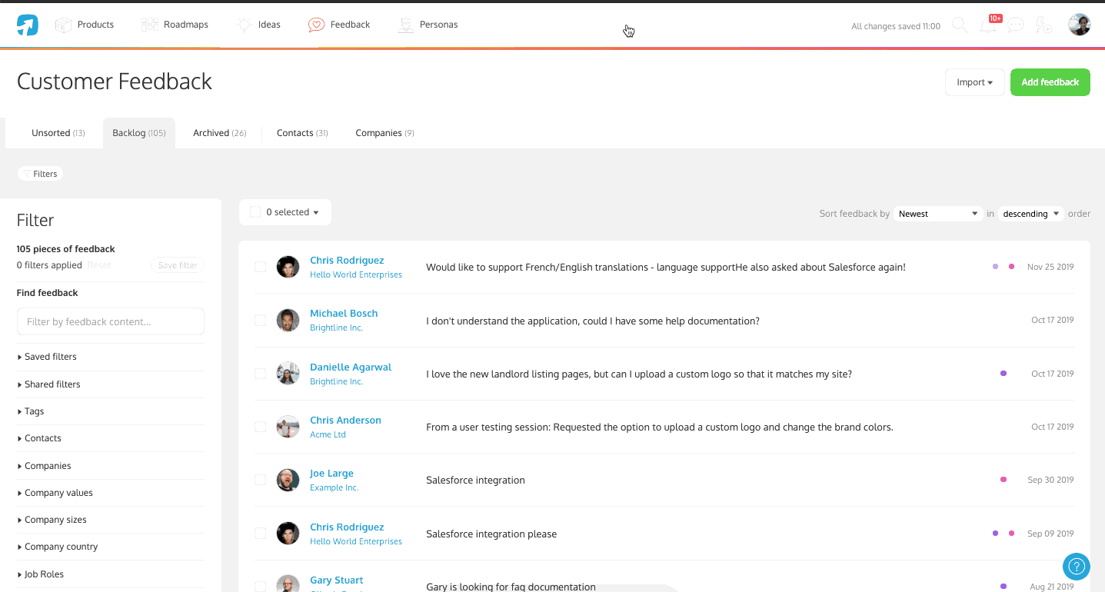Screen dimensions: 1105x592
Task: Click the Products cube icon
Action: pos(63,25)
